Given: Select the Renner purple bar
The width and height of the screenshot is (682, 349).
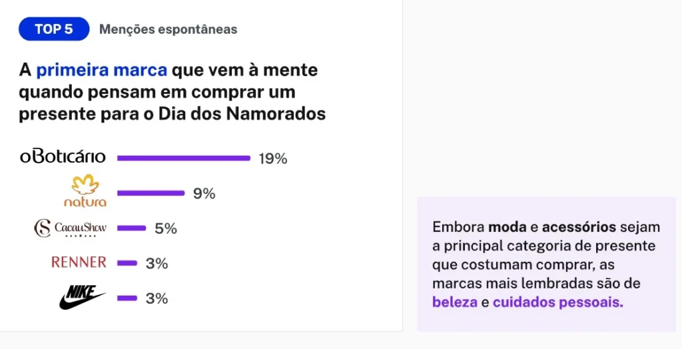Looking at the screenshot, I should tap(127, 263).
